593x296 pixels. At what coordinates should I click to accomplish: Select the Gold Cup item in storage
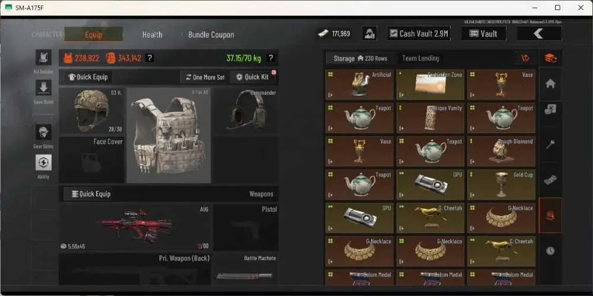pos(502,185)
